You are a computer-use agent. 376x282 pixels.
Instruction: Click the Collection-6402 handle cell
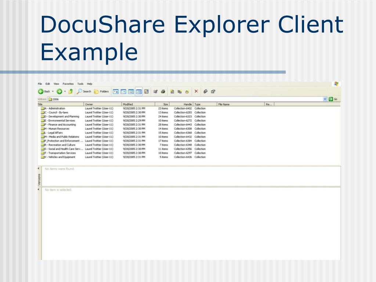[x=183, y=108]
